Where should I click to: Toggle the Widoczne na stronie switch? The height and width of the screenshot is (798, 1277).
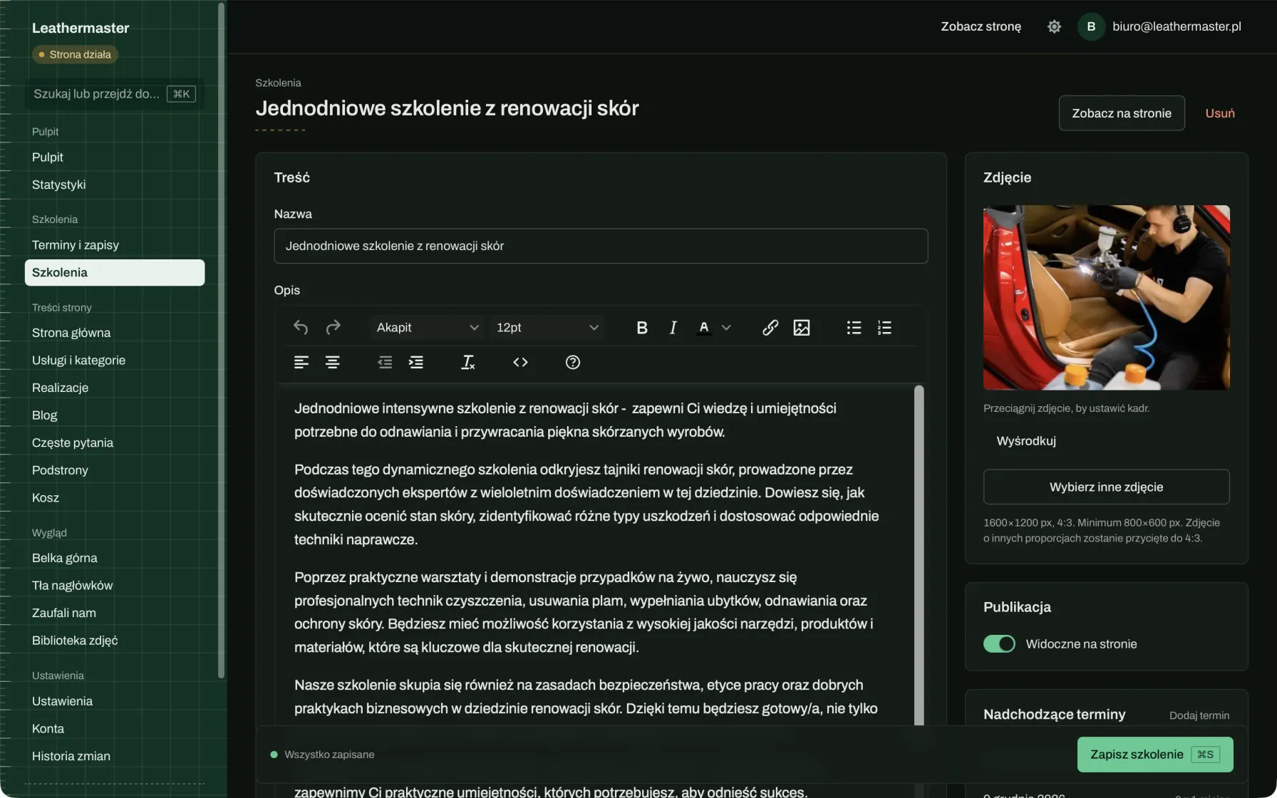pyautogui.click(x=999, y=644)
